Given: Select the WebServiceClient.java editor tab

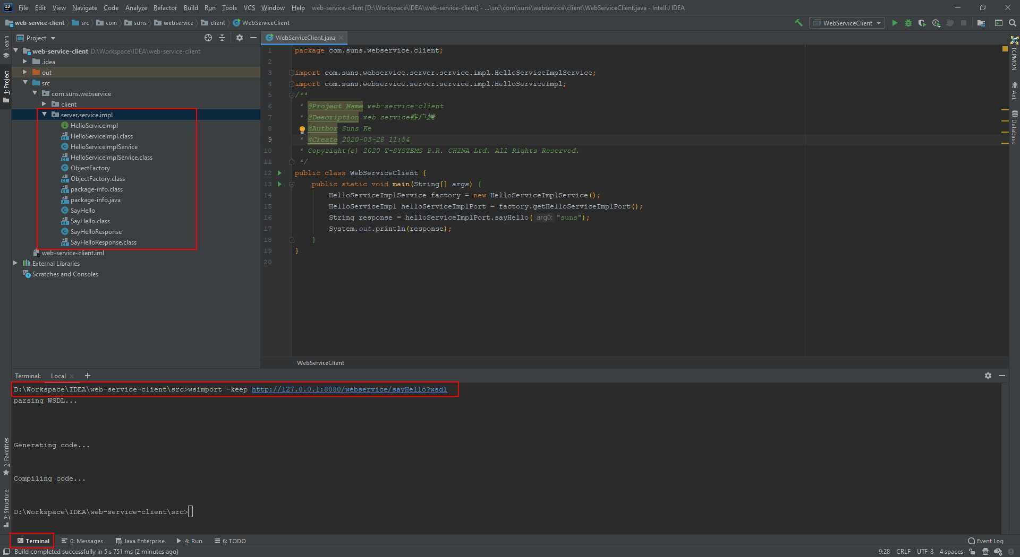Looking at the screenshot, I should coord(304,38).
